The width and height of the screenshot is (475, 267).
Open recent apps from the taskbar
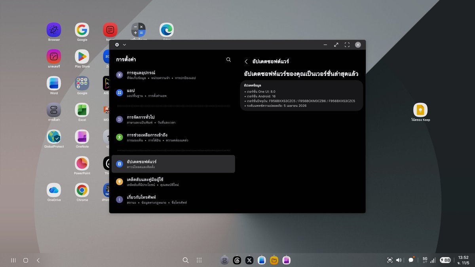[13, 260]
